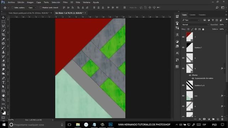
Task: Select the Hand tool
Action: pos(3,95)
